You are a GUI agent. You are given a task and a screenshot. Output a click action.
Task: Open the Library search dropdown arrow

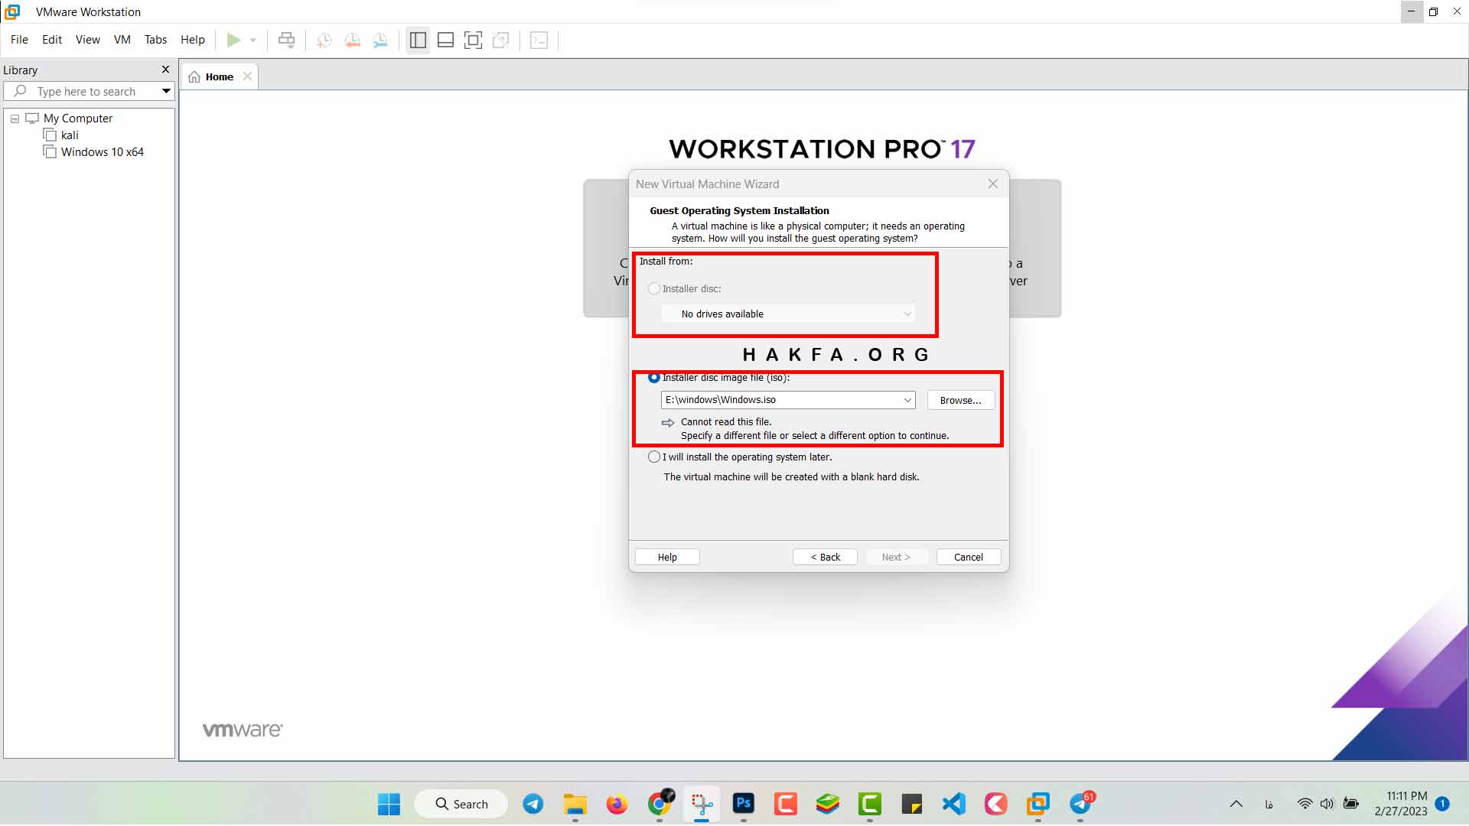[166, 91]
